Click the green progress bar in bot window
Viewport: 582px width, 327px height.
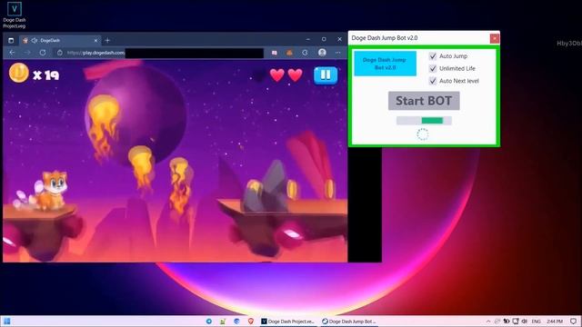coord(424,120)
